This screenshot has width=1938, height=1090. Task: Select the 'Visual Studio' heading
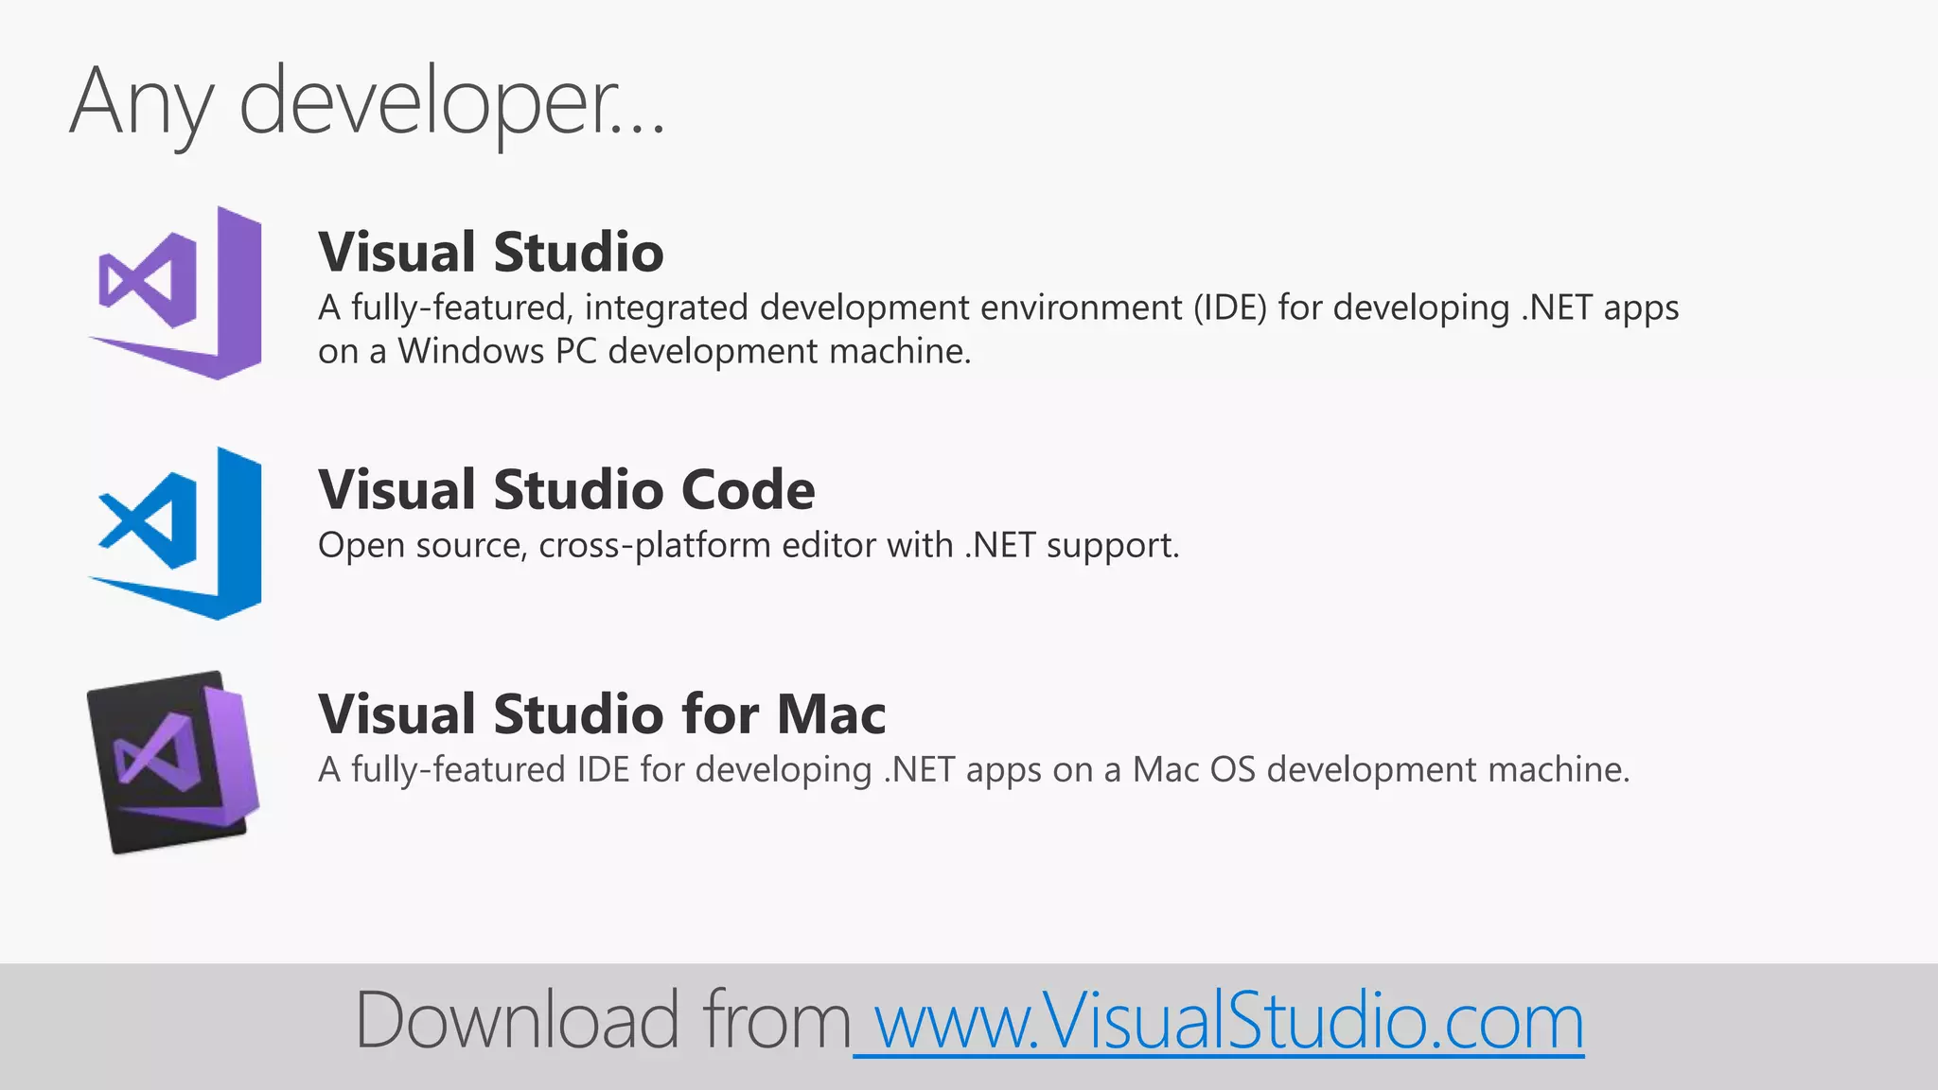pos(491,252)
